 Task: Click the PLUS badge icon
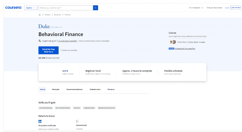tap(171, 49)
